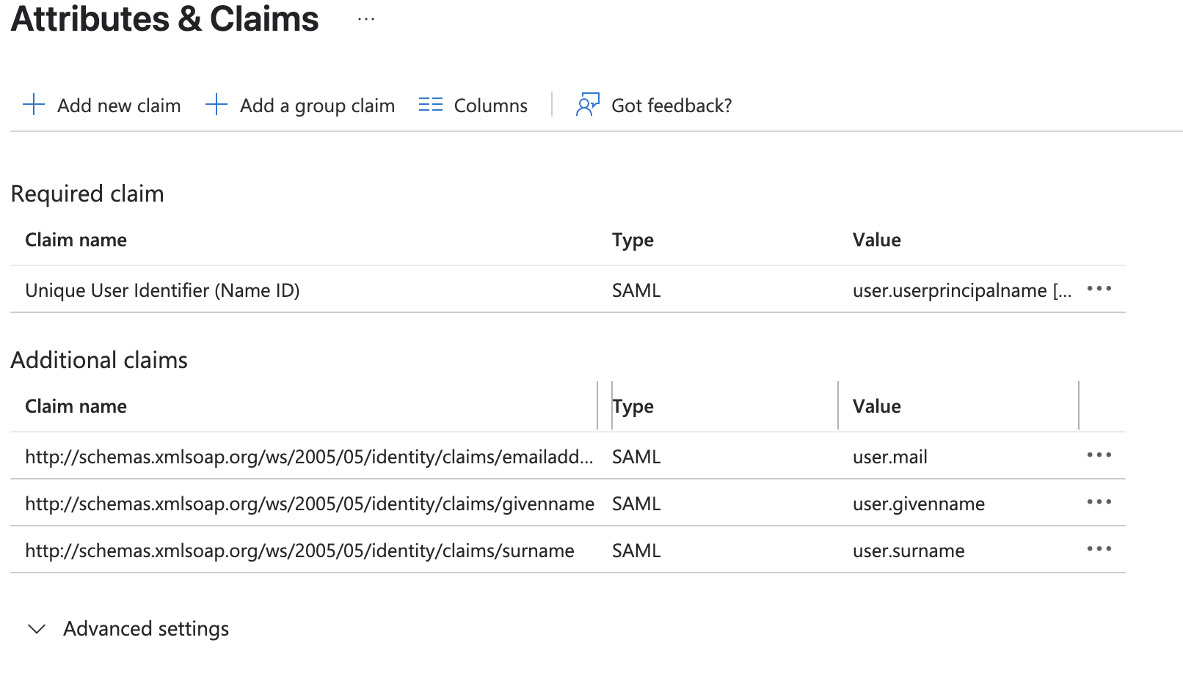The height and width of the screenshot is (673, 1183).
Task: Open more options for the user.mail claim
Action: point(1099,455)
